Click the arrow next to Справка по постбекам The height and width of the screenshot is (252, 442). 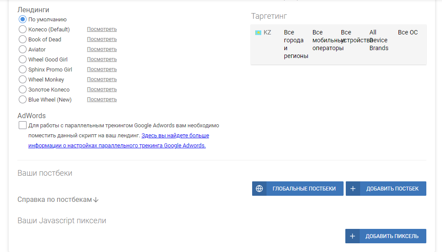coord(96,200)
